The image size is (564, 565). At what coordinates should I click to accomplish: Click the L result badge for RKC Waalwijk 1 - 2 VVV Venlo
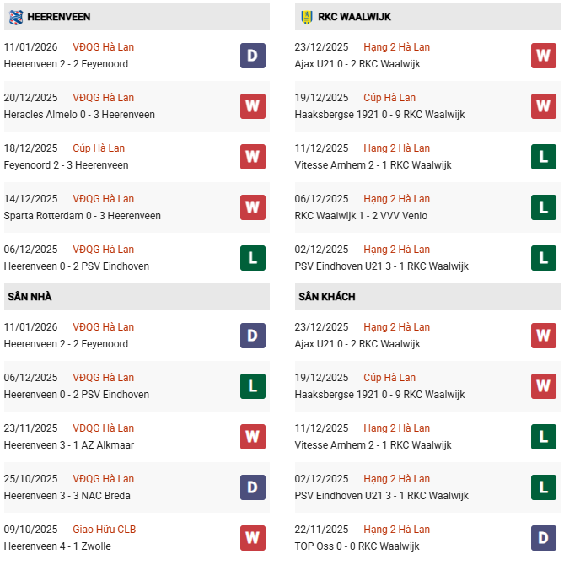coord(544,207)
